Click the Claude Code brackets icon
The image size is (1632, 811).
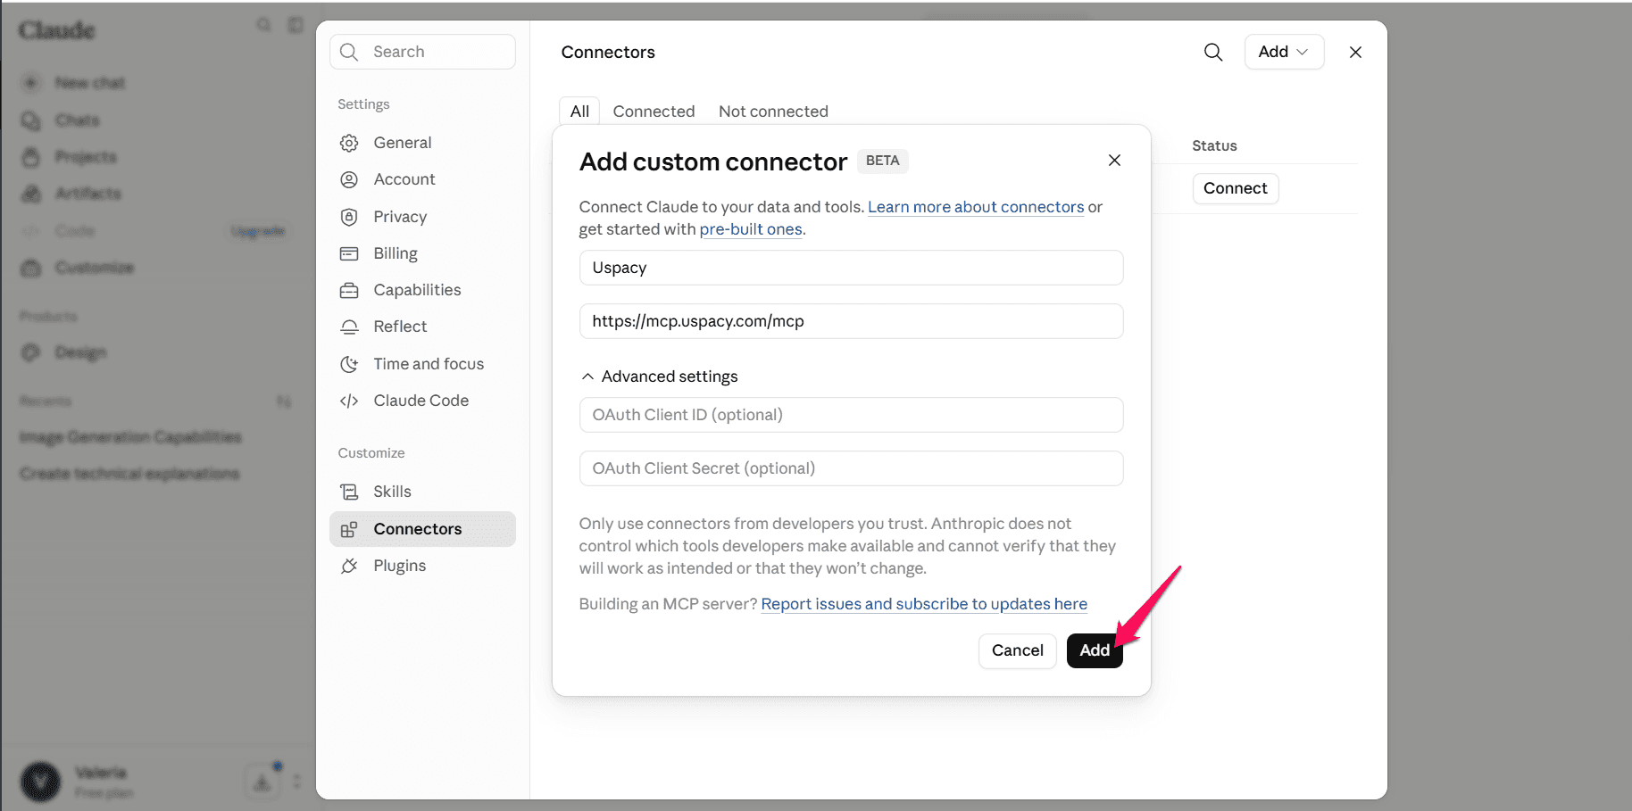[349, 401]
